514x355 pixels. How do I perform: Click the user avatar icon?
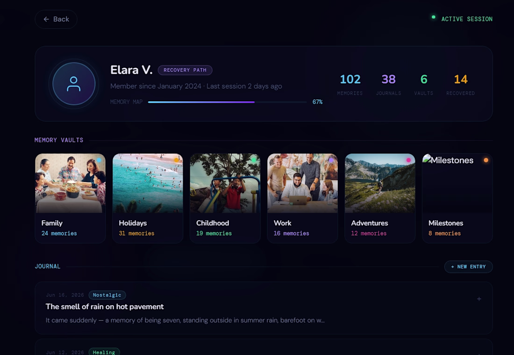coord(74,84)
